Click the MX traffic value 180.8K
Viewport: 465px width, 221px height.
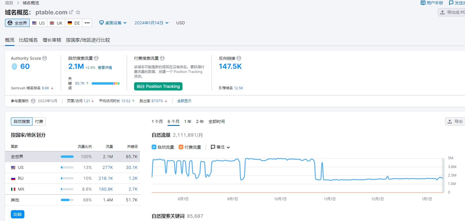coord(106,189)
